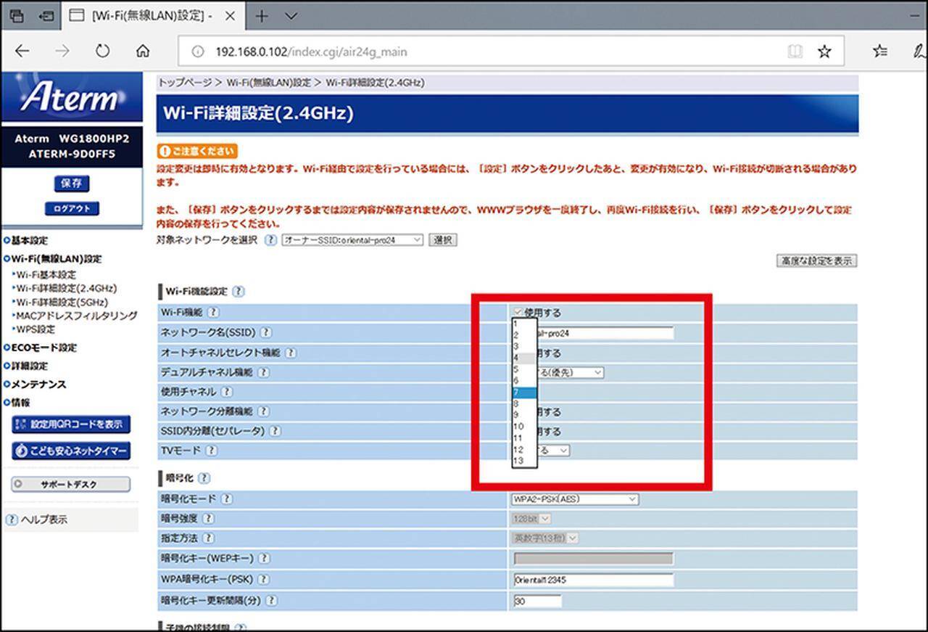Image resolution: width=928 pixels, height=632 pixels.
Task: Click help icon next to 暗号化モード
Action: coord(227,499)
